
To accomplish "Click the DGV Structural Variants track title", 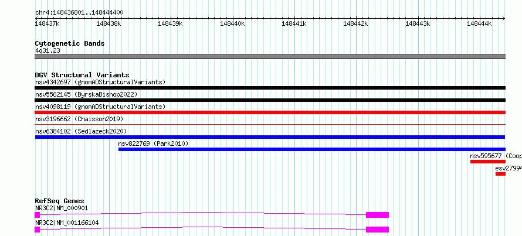I will tap(82, 75).
